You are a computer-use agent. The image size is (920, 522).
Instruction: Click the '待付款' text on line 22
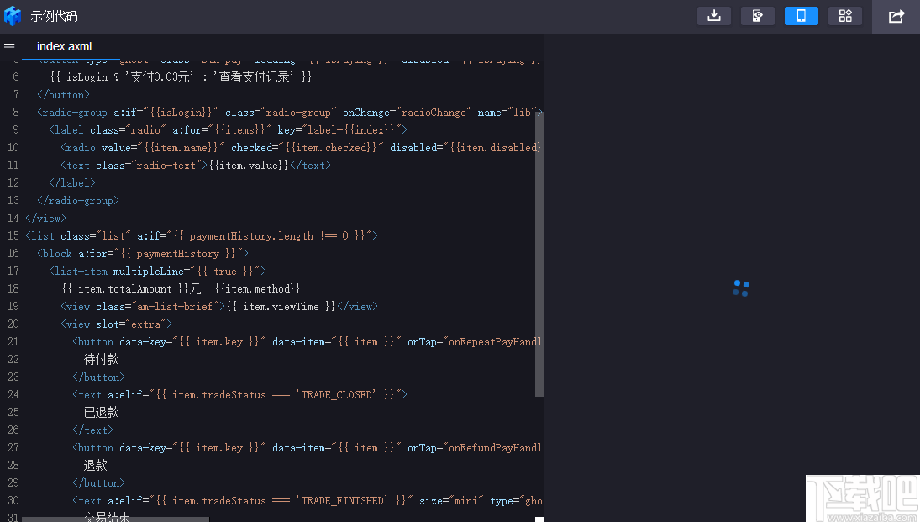(x=102, y=360)
